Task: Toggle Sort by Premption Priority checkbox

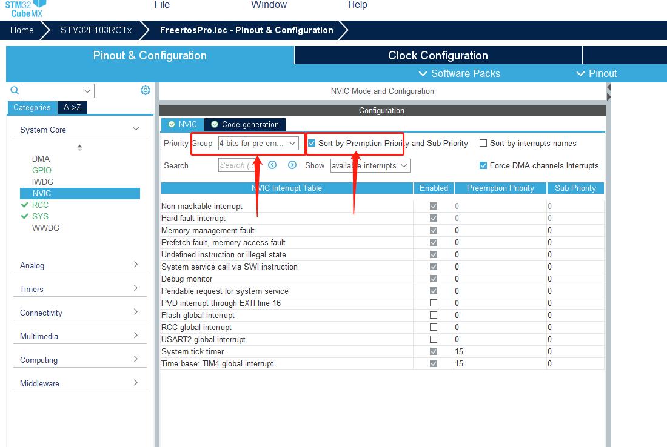Action: [x=312, y=144]
